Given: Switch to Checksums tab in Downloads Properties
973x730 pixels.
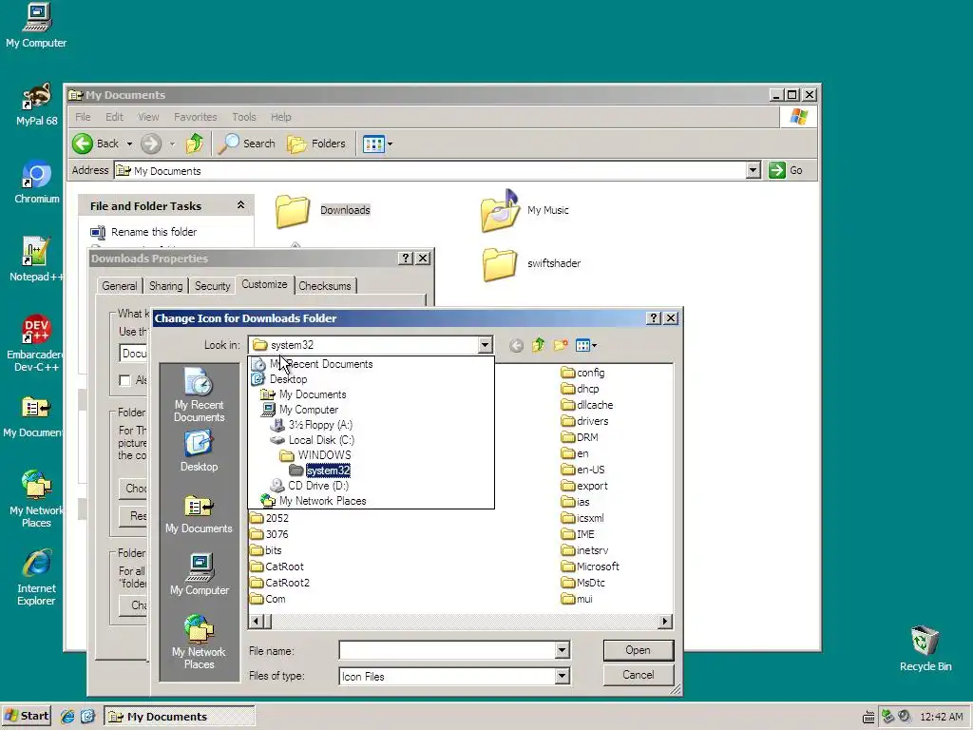Looking at the screenshot, I should point(325,285).
